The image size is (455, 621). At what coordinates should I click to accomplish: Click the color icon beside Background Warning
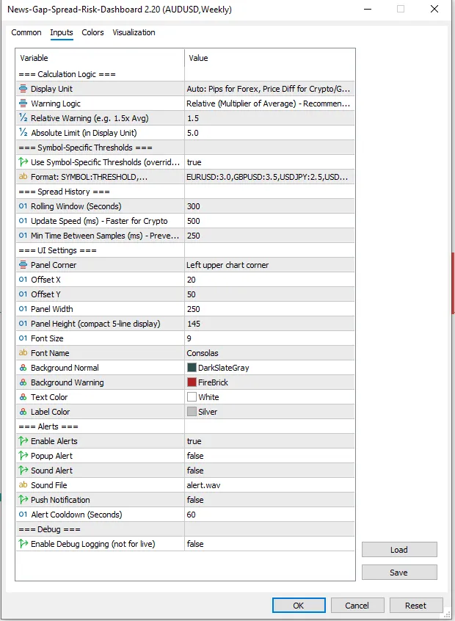pyautogui.click(x=23, y=382)
